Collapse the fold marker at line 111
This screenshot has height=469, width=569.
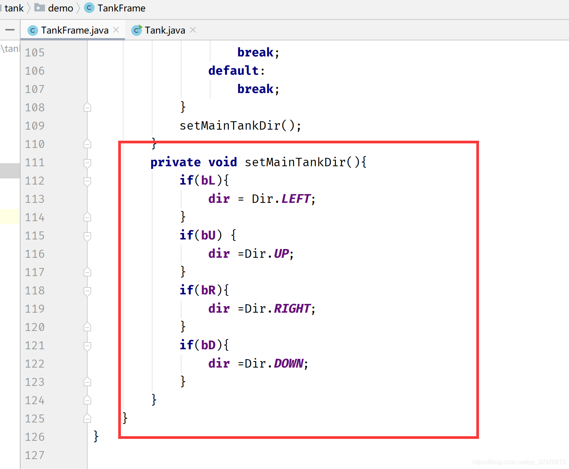(x=87, y=163)
